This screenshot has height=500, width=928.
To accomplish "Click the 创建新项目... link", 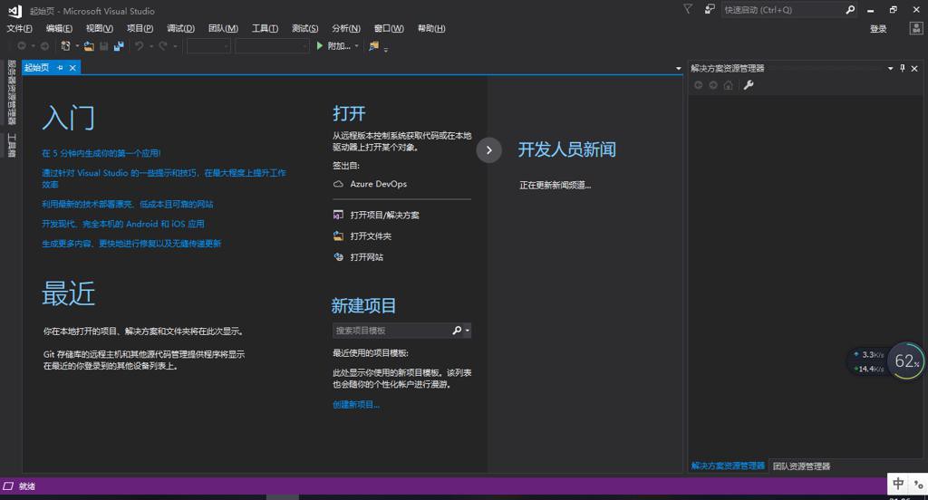I will click(355, 405).
